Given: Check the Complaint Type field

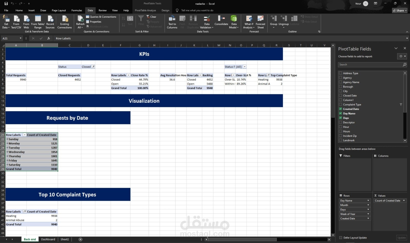Looking at the screenshot, I should pyautogui.click(x=341, y=105).
